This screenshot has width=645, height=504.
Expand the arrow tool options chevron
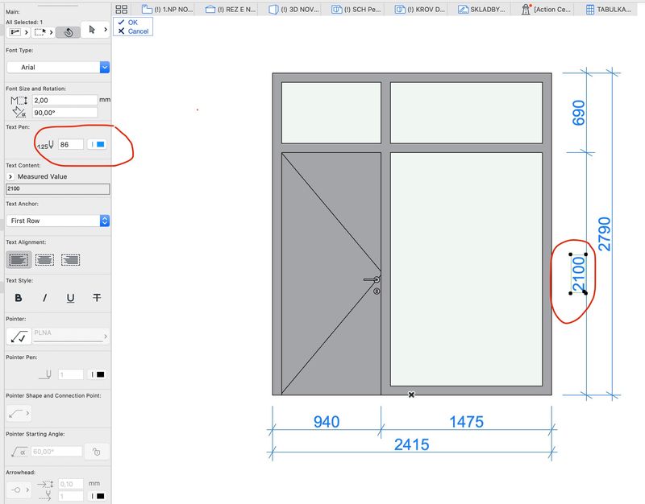(106, 30)
